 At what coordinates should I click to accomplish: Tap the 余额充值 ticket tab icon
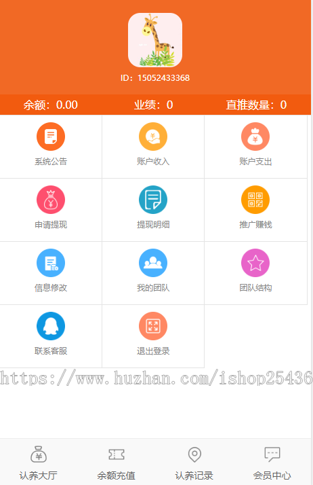(117, 454)
